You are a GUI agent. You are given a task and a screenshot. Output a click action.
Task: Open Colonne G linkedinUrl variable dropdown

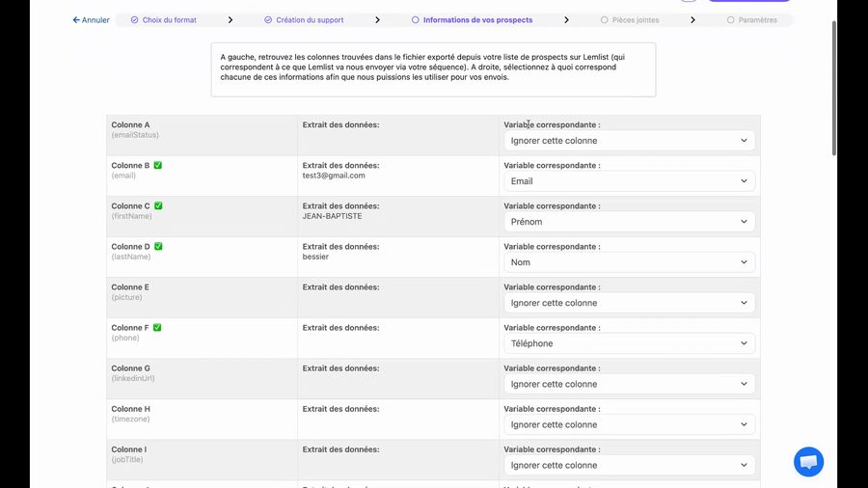pyautogui.click(x=629, y=384)
